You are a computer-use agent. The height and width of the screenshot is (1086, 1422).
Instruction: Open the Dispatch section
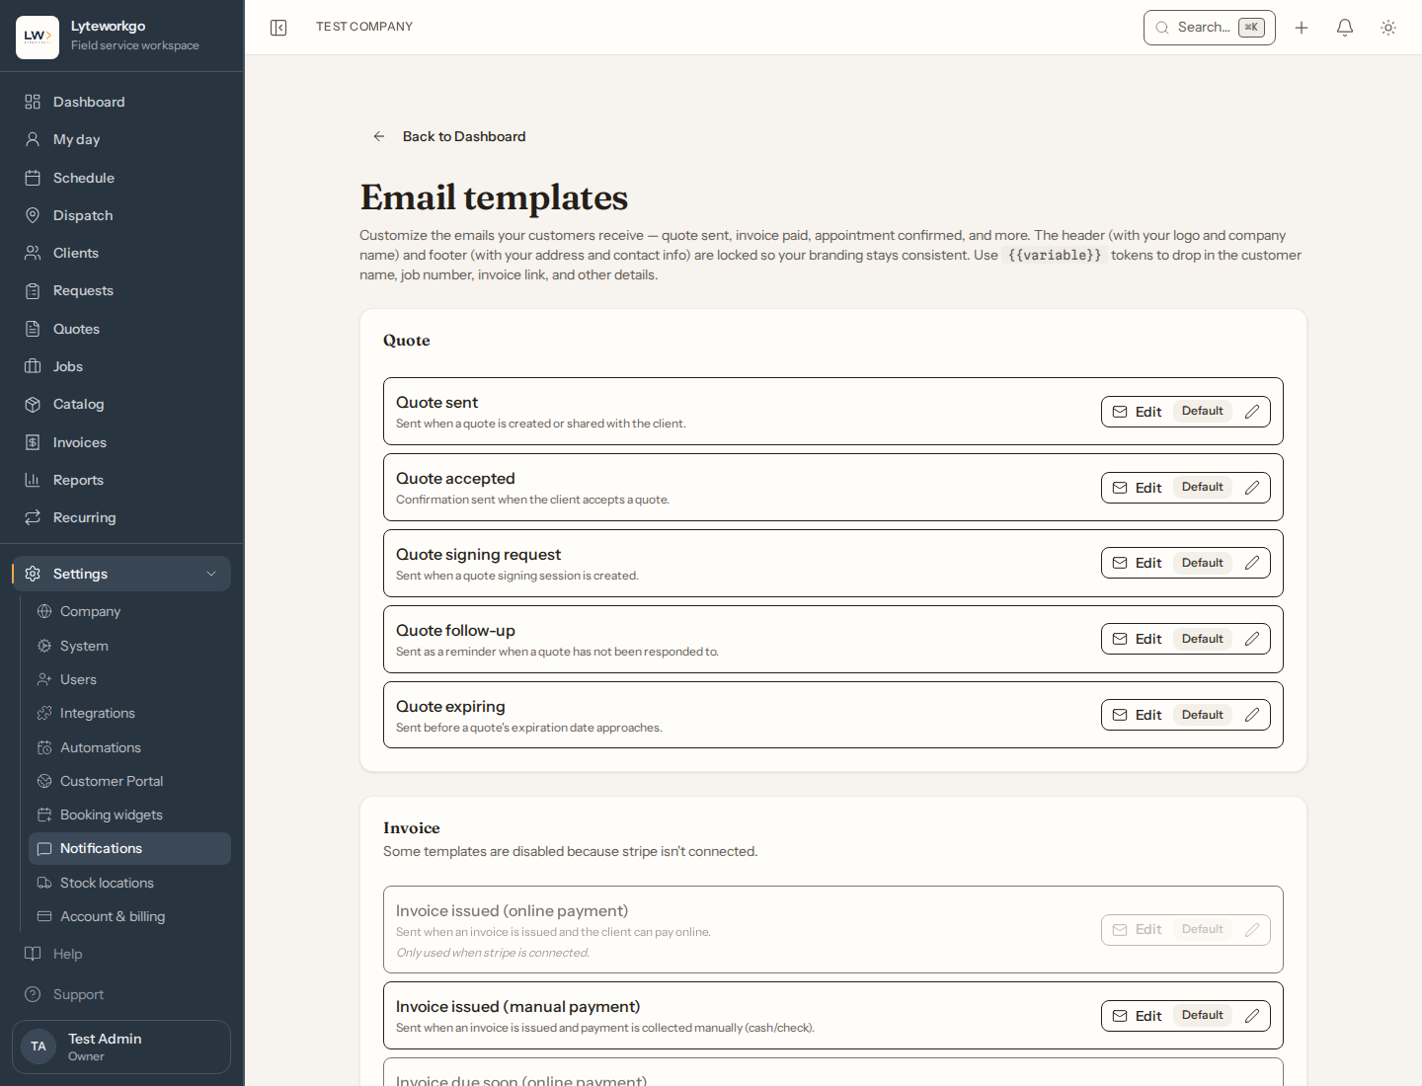pyautogui.click(x=122, y=215)
